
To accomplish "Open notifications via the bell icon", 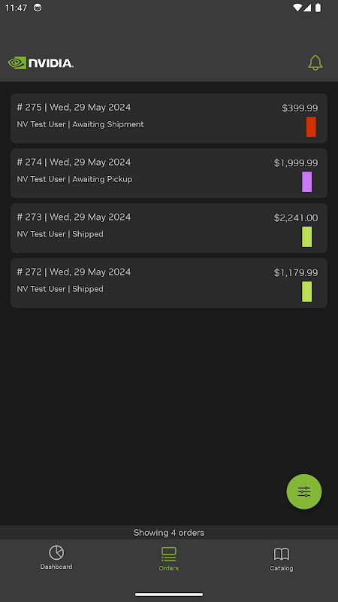I will coord(315,62).
